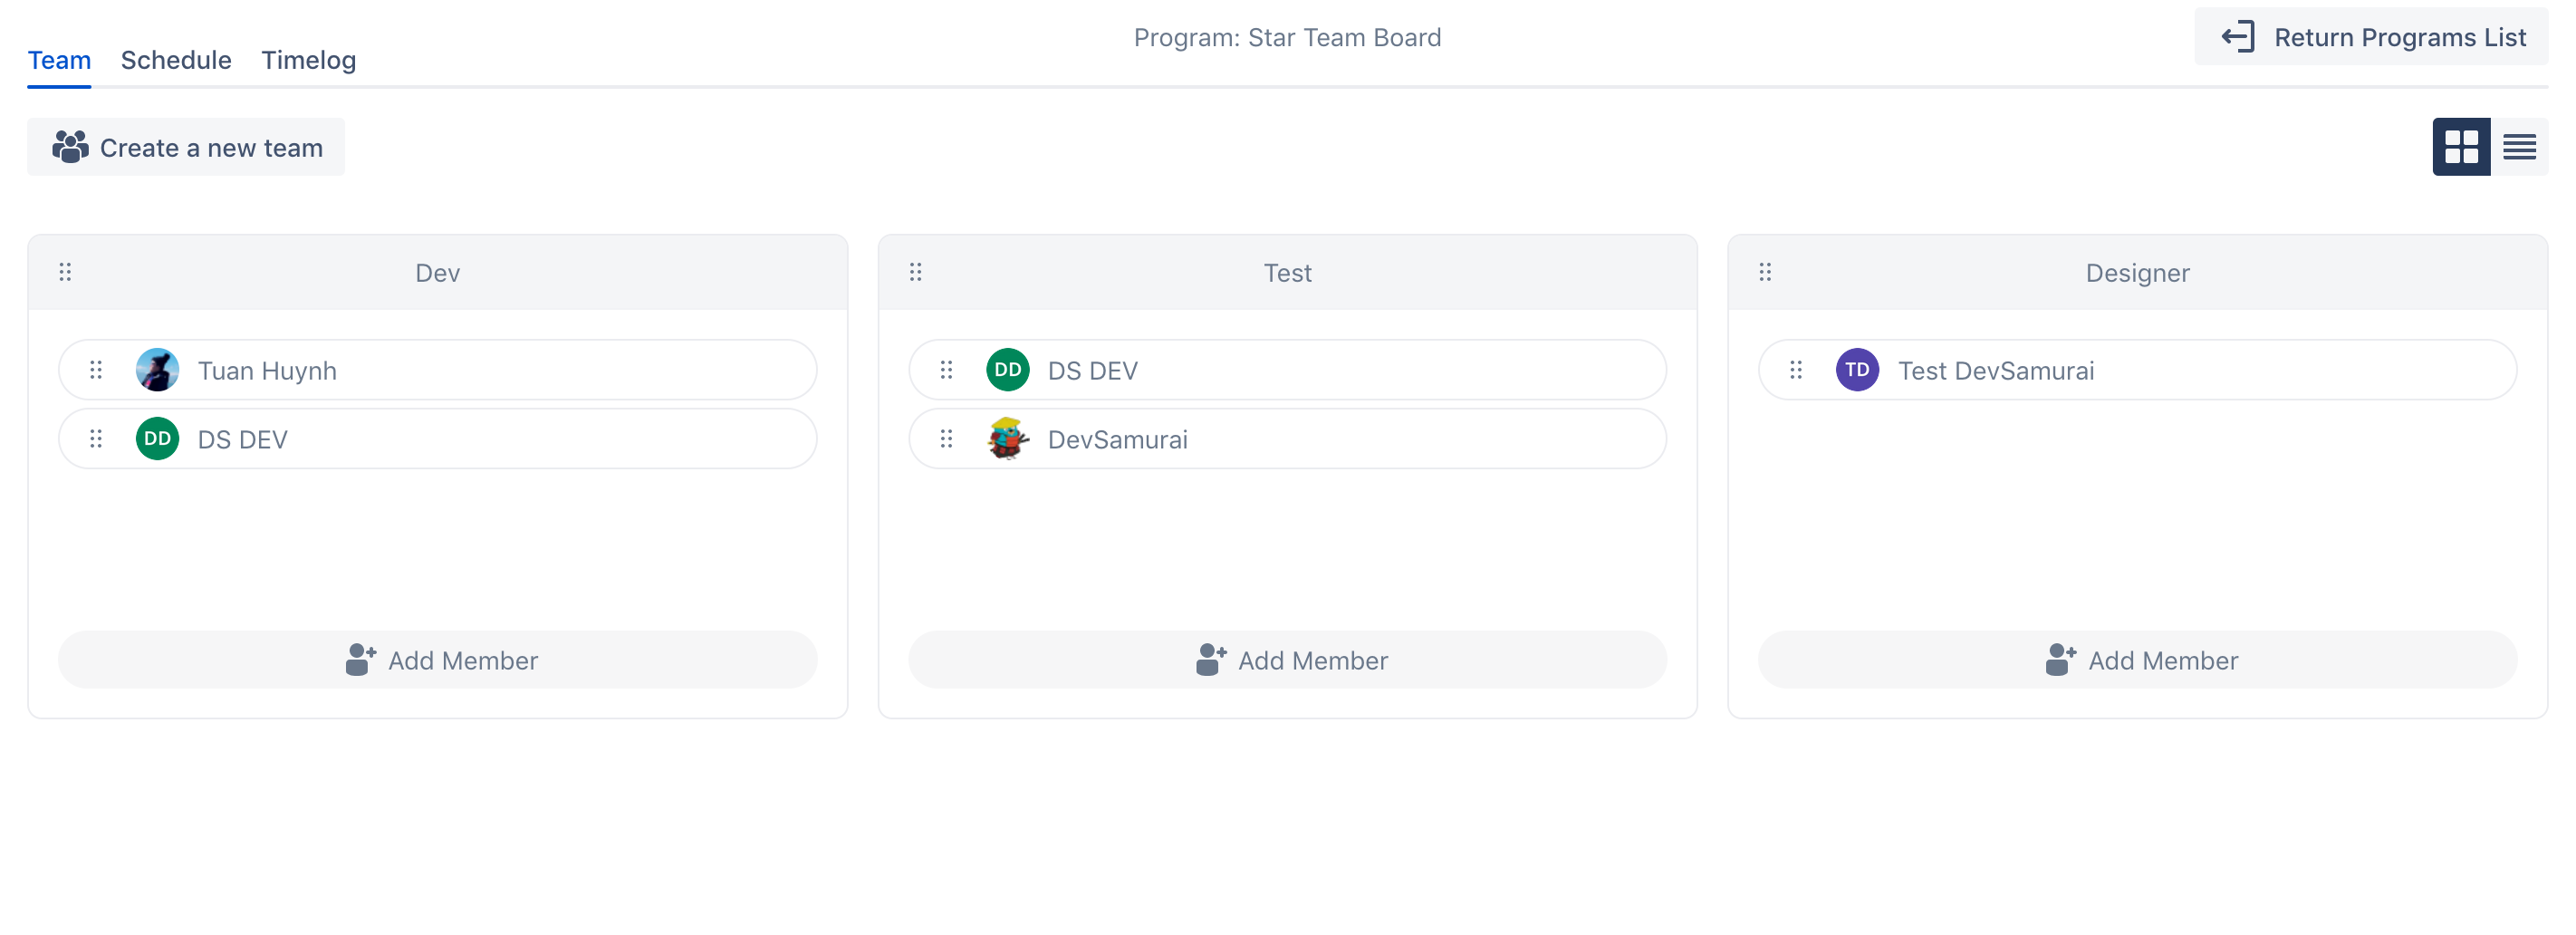Click DevSamurai member row drag handle
Viewport: 2576px width, 935px height.
[x=946, y=439]
